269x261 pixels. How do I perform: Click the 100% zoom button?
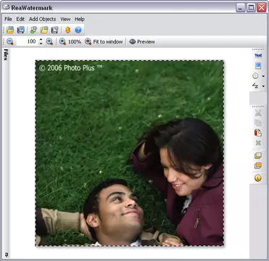pyautogui.click(x=70, y=41)
